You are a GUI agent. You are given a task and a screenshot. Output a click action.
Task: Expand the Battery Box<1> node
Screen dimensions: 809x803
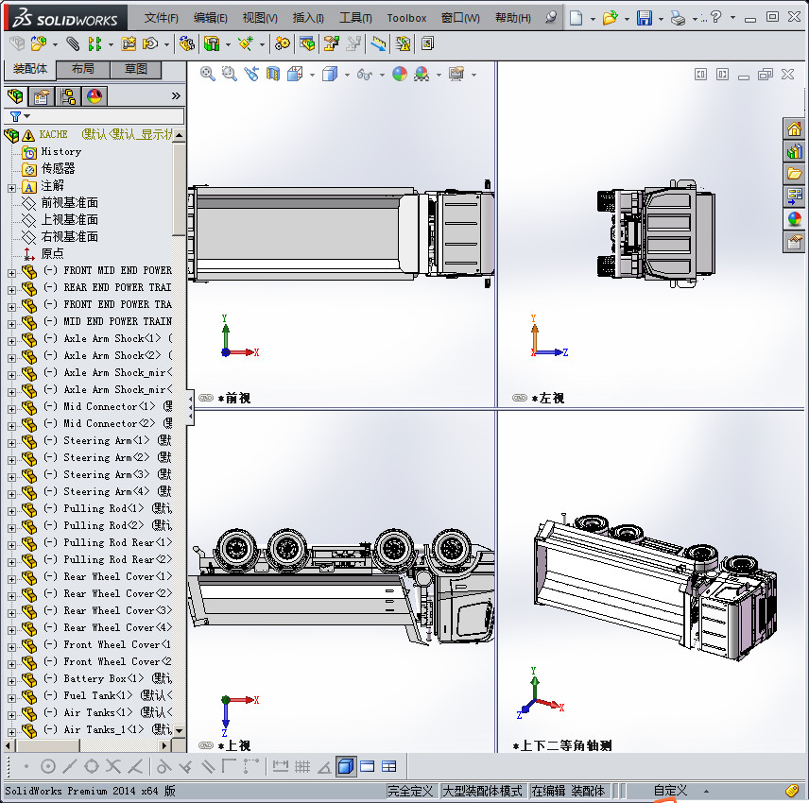12,681
